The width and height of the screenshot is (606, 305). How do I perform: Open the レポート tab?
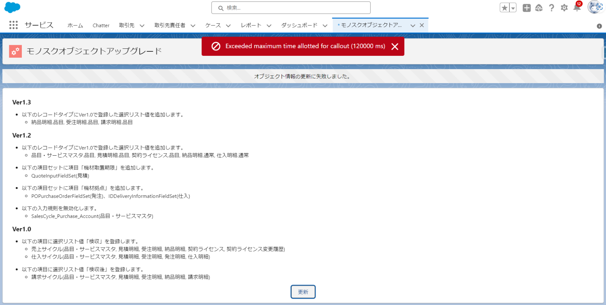251,26
